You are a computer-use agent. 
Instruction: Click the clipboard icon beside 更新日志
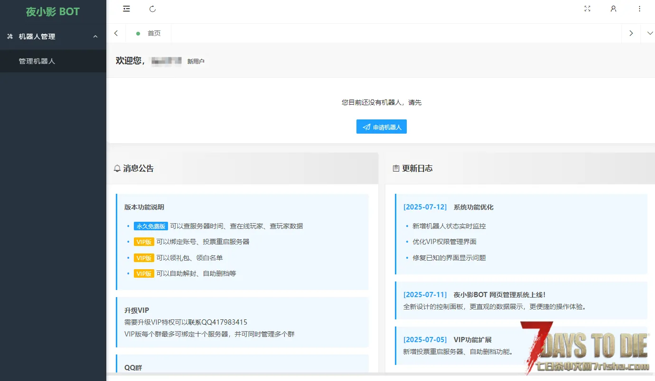pyautogui.click(x=396, y=168)
